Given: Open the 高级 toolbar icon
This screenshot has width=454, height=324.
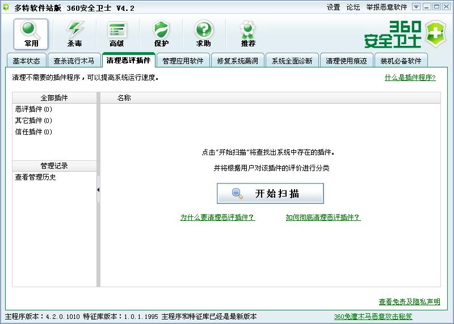Looking at the screenshot, I should (117, 34).
